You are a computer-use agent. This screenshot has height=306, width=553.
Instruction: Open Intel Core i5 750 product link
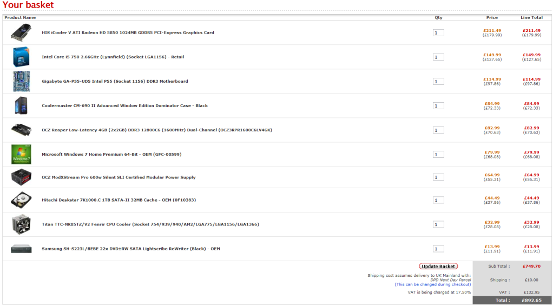[x=113, y=57]
